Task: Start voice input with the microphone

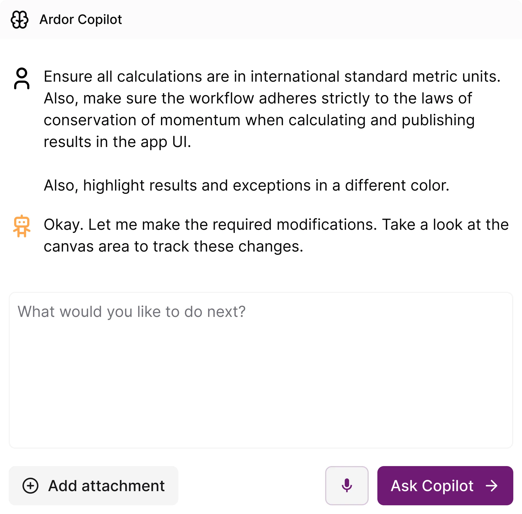Action: tap(347, 485)
